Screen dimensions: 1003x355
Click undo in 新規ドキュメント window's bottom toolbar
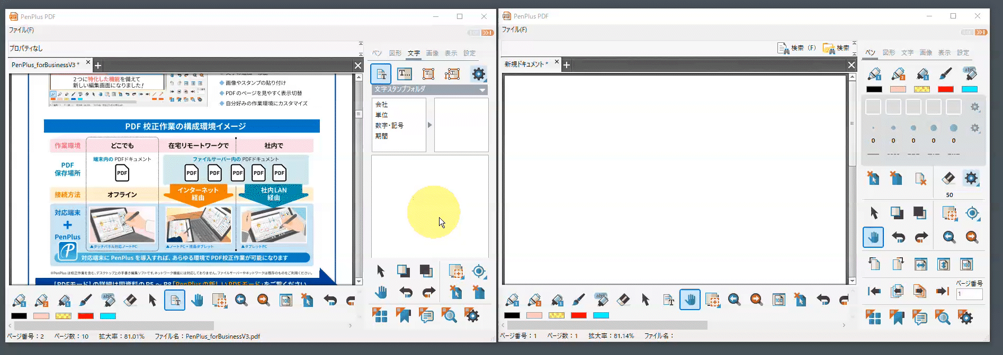[823, 300]
